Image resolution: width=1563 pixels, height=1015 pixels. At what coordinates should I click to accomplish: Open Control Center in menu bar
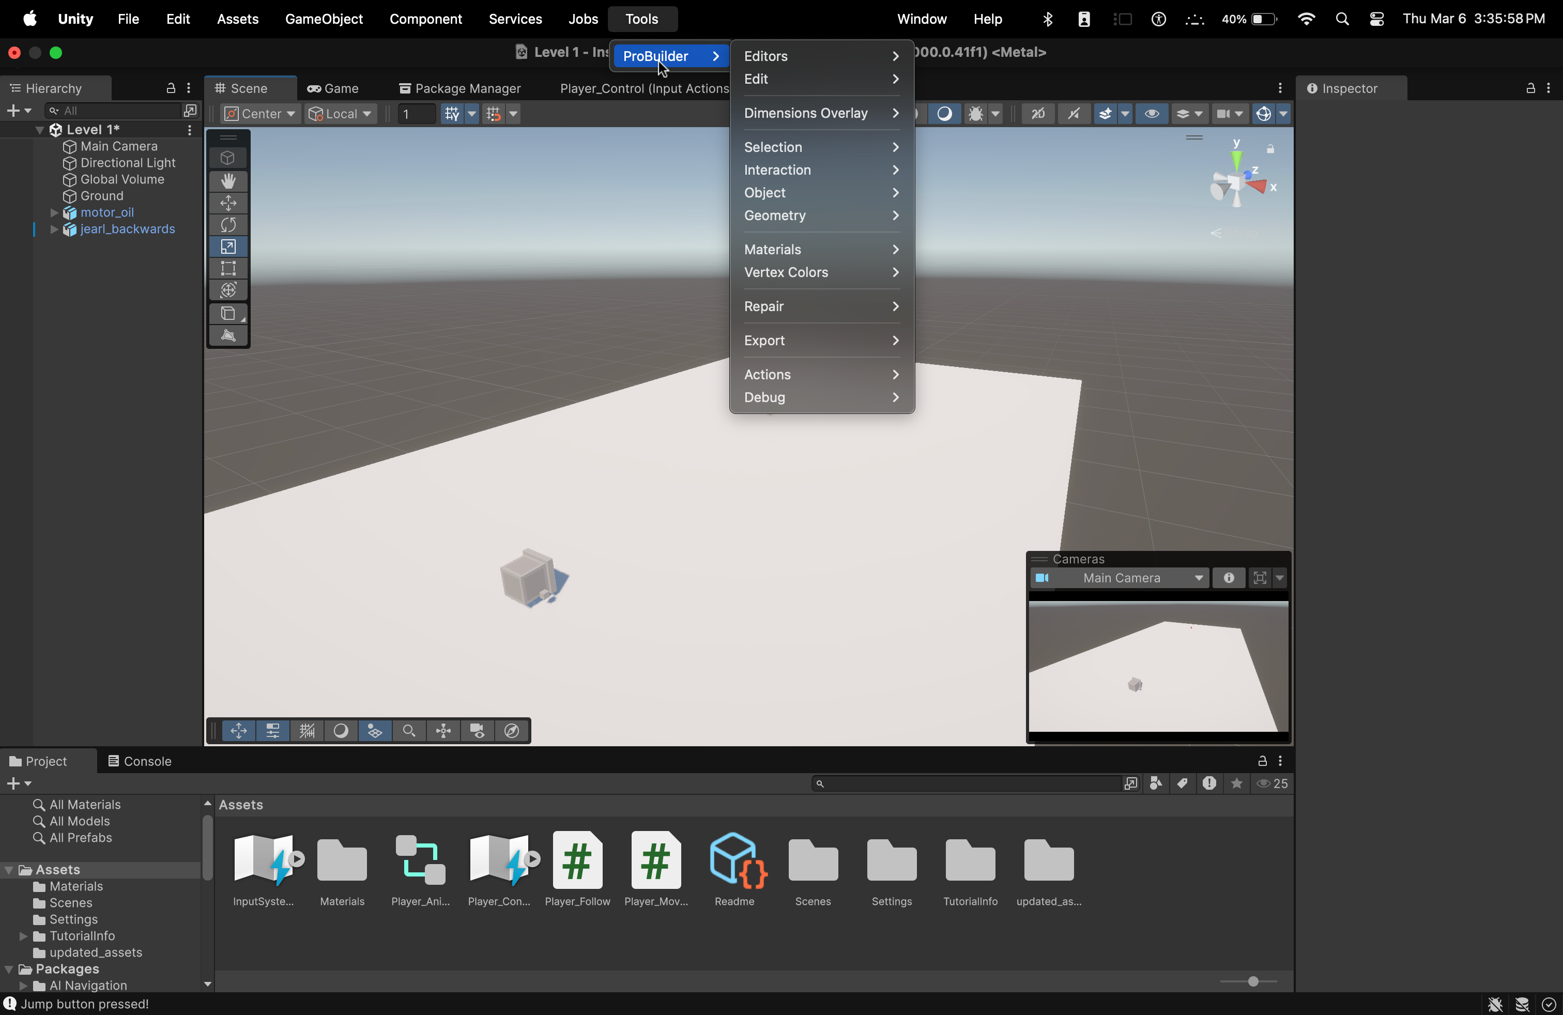click(1376, 19)
